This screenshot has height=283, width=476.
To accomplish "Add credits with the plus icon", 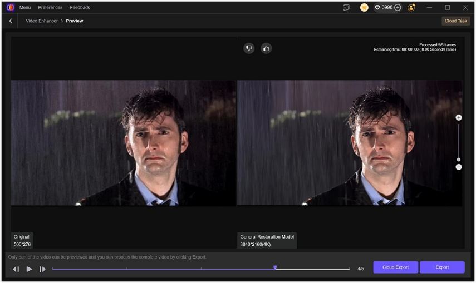I will [x=398, y=7].
